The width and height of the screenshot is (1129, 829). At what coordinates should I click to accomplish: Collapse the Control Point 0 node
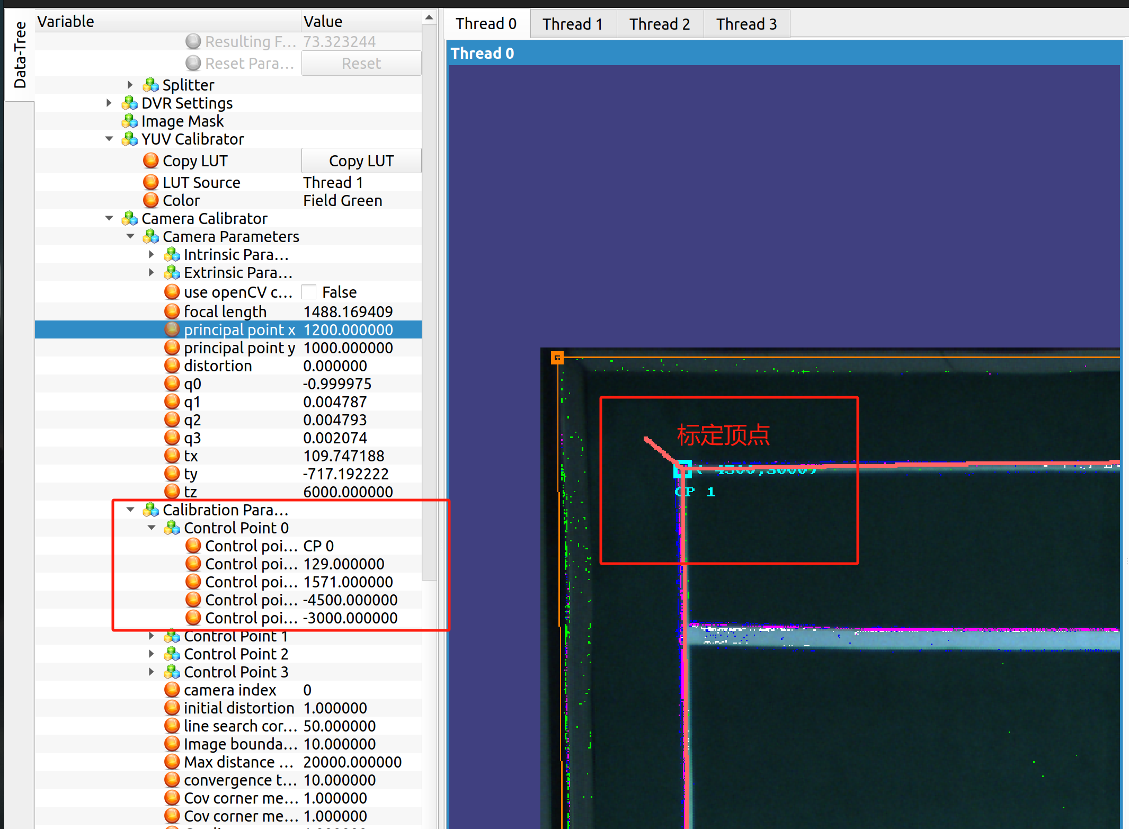click(x=152, y=528)
